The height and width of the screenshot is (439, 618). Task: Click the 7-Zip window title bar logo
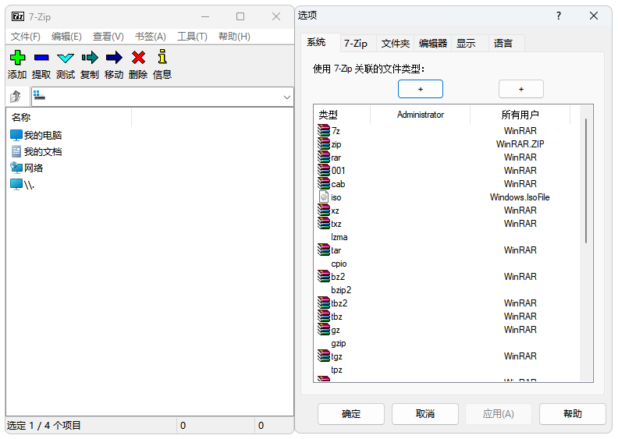[x=18, y=16]
